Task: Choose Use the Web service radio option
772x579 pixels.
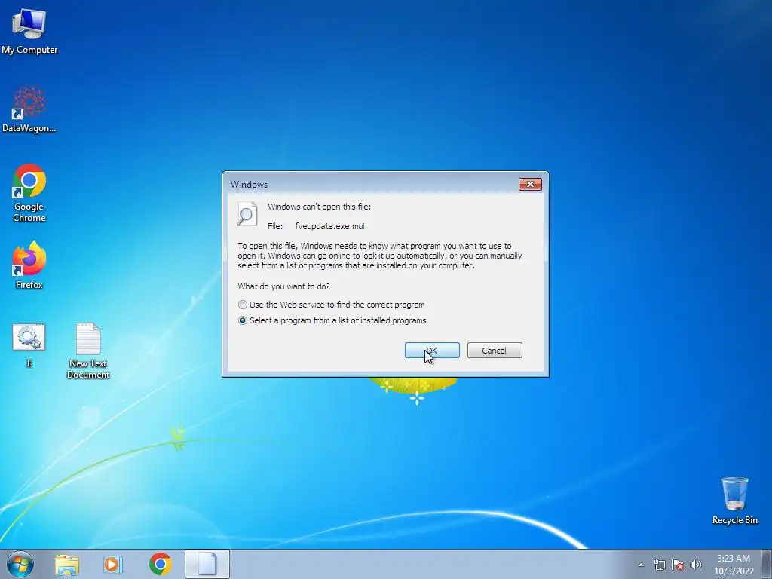Action: (x=332, y=305)
